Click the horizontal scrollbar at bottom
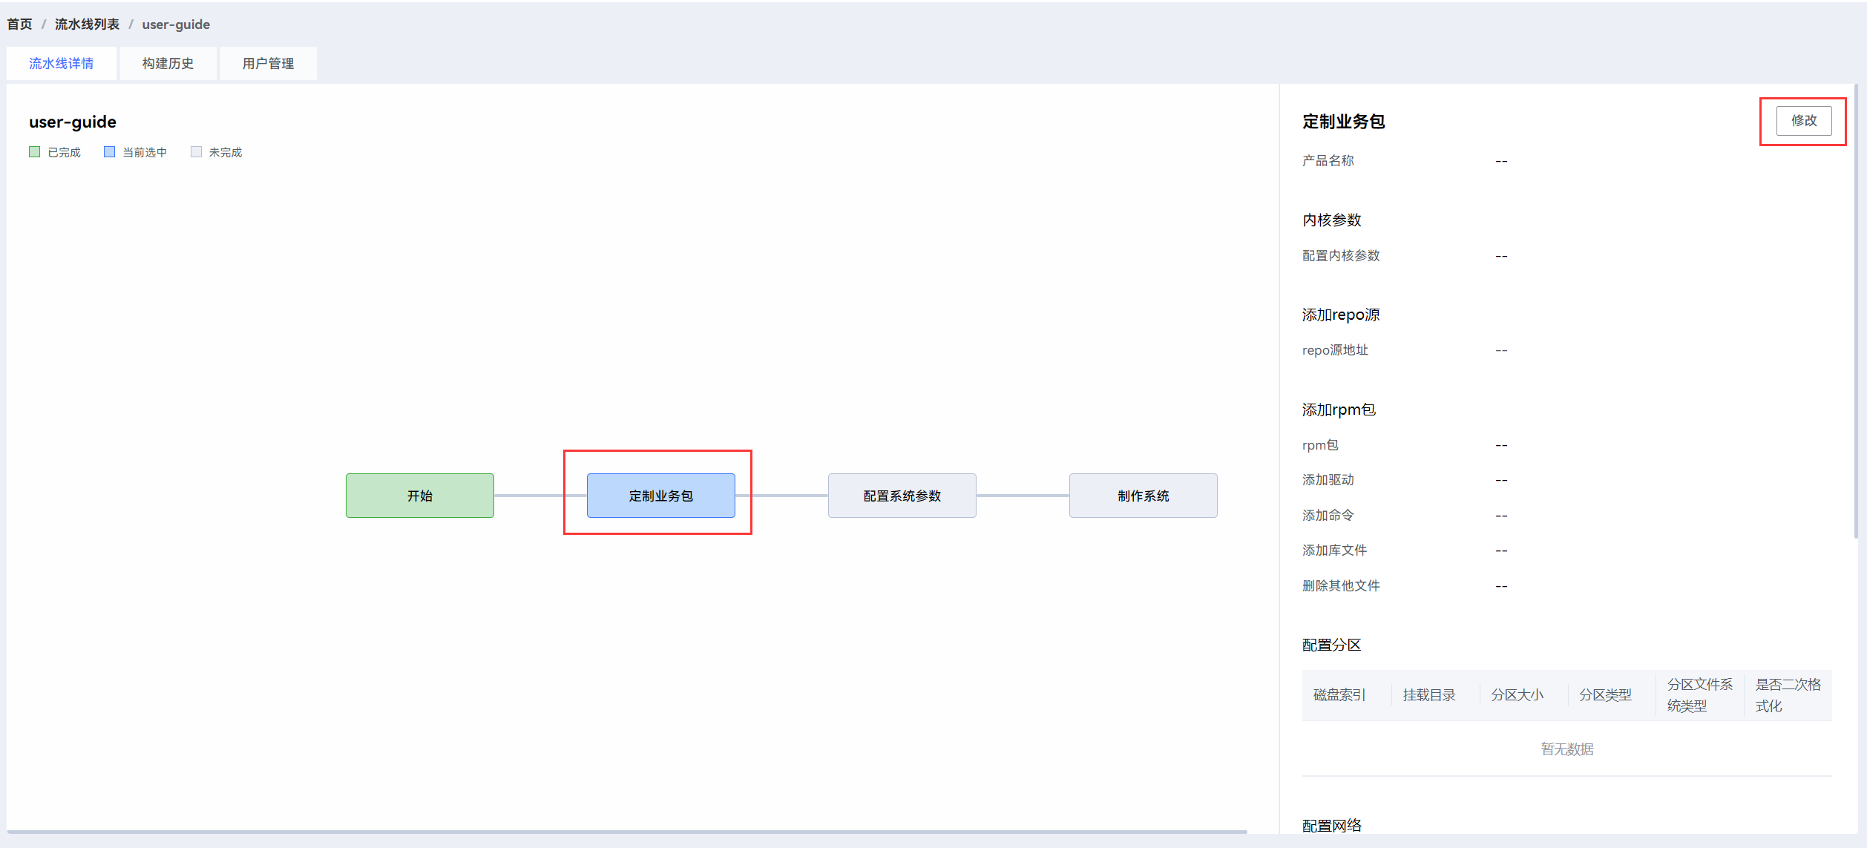This screenshot has width=1867, height=848. point(627,832)
